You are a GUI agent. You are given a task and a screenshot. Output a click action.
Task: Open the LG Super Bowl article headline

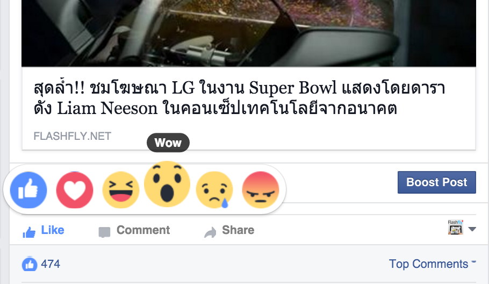click(x=239, y=98)
